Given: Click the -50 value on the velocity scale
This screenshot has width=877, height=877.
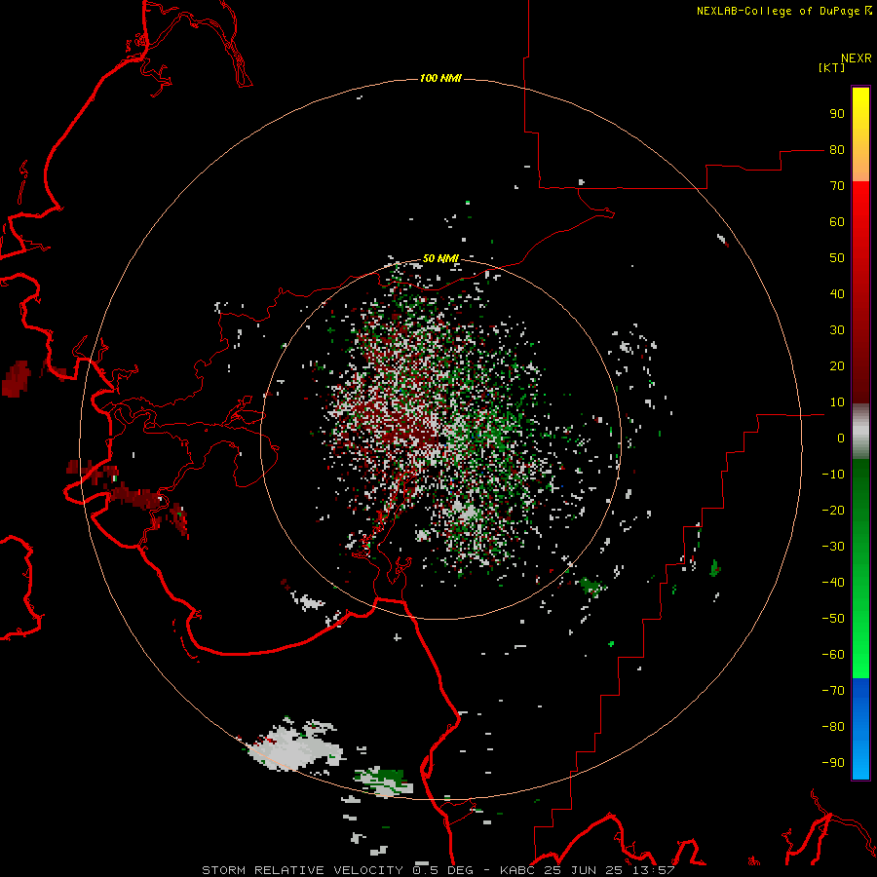Looking at the screenshot, I should pos(833,619).
